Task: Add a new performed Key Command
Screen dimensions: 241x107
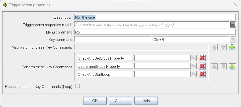Action: 232,67
